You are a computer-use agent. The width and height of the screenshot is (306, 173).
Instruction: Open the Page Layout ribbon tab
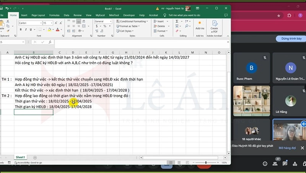38,15
